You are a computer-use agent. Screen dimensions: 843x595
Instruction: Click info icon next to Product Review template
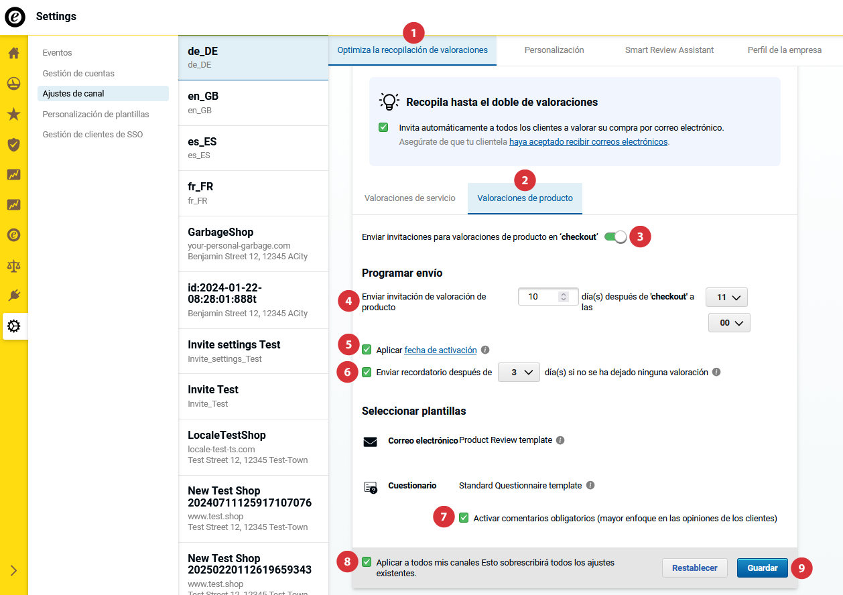click(x=560, y=440)
